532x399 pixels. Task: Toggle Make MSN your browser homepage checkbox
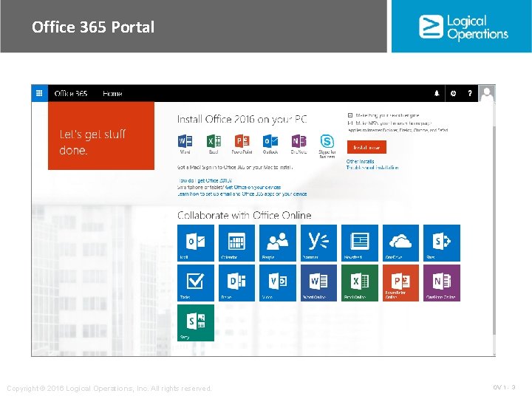[x=350, y=123]
